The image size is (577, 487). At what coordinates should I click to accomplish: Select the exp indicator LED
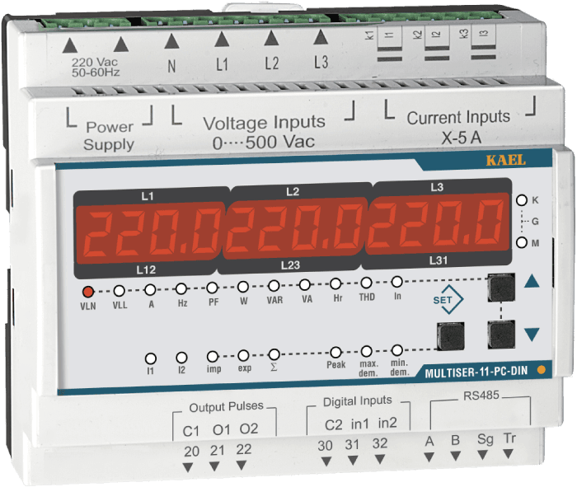[x=243, y=355]
